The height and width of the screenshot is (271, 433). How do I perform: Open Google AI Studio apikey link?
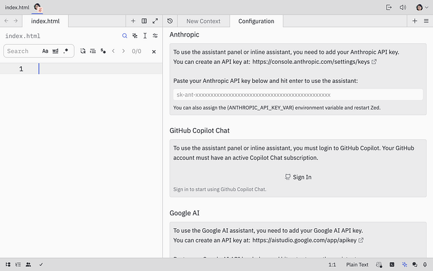(x=307, y=240)
